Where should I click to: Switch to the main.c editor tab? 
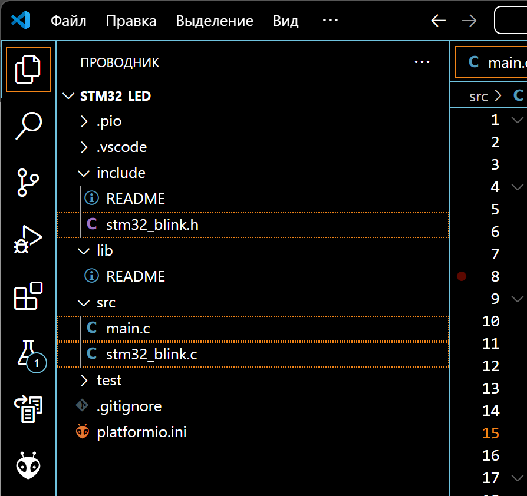[498, 62]
